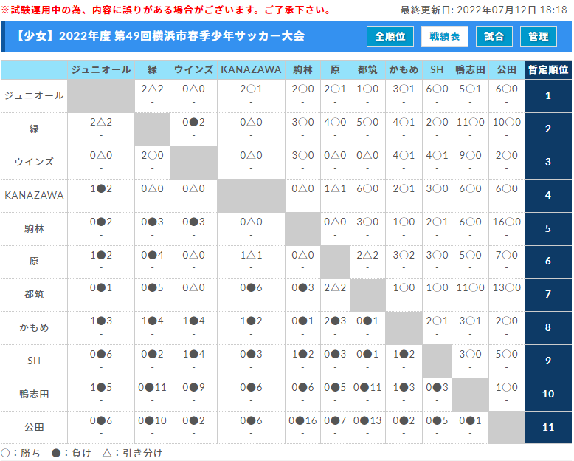Click the red trial-operation warning notice
The width and height of the screenshot is (574, 461).
166,10
